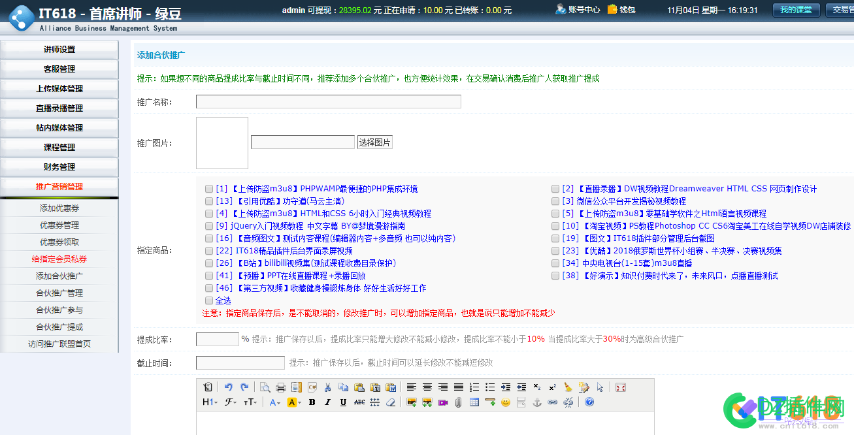The width and height of the screenshot is (854, 435).
Task: Open the font size dropdown in the editor
Action: click(250, 402)
